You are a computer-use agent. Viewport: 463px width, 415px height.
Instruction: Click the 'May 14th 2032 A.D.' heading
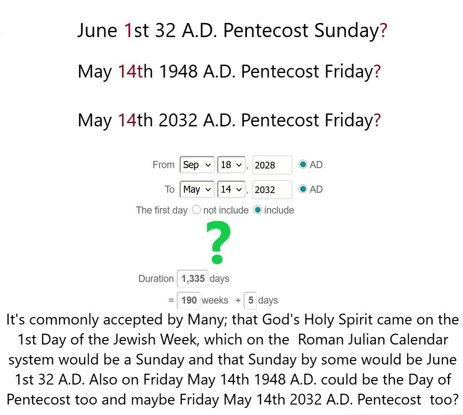(x=229, y=121)
